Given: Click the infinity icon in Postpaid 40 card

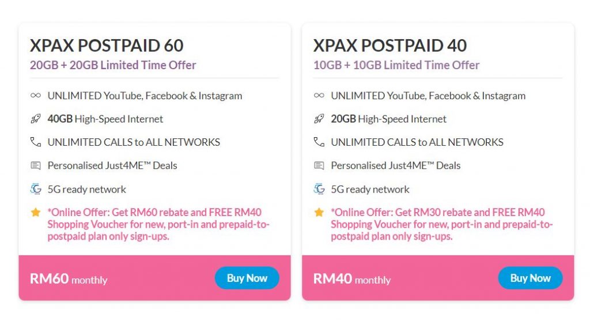Looking at the screenshot, I should tap(319, 96).
